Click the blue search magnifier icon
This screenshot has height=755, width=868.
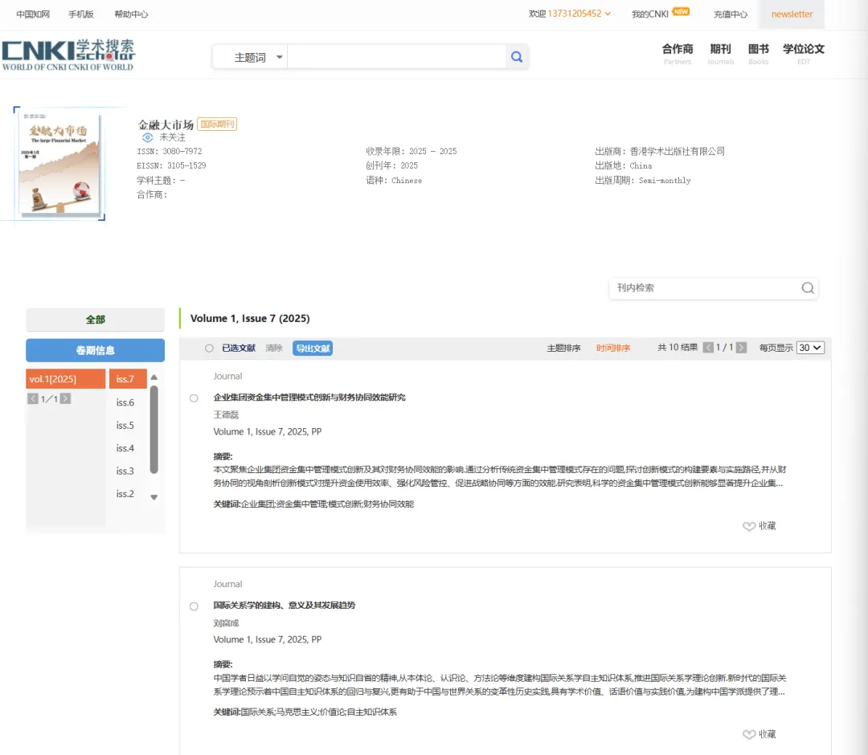(517, 56)
